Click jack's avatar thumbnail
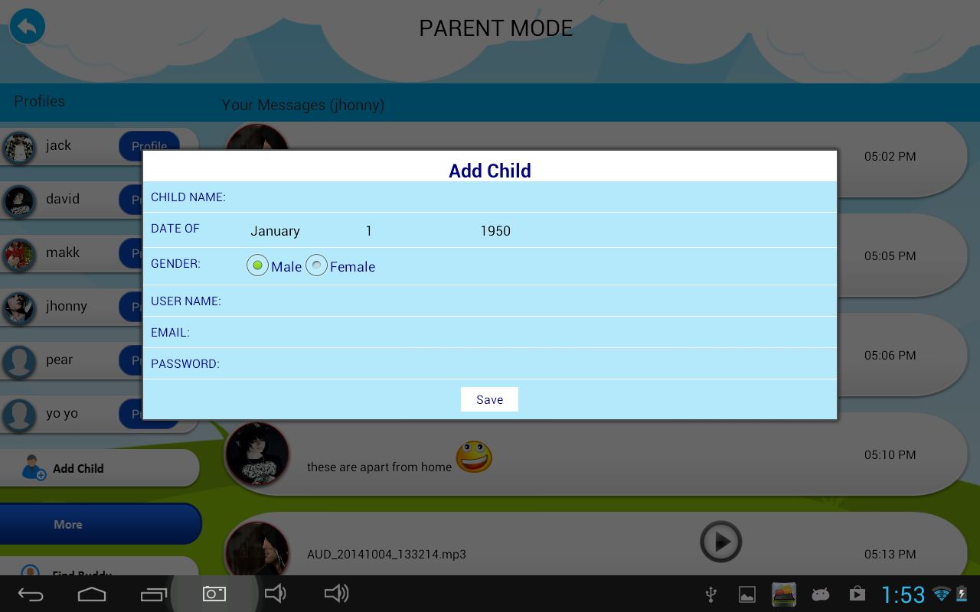 (x=19, y=148)
